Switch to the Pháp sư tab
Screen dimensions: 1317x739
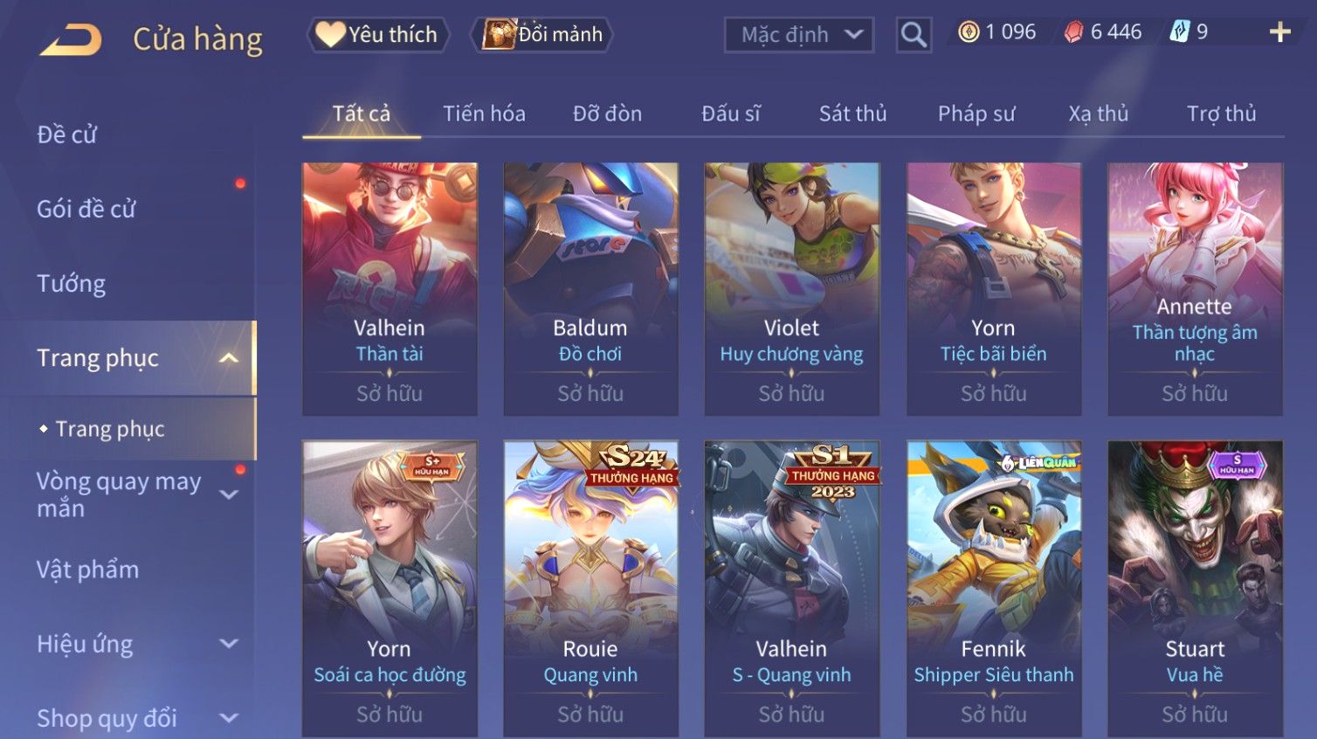976,114
